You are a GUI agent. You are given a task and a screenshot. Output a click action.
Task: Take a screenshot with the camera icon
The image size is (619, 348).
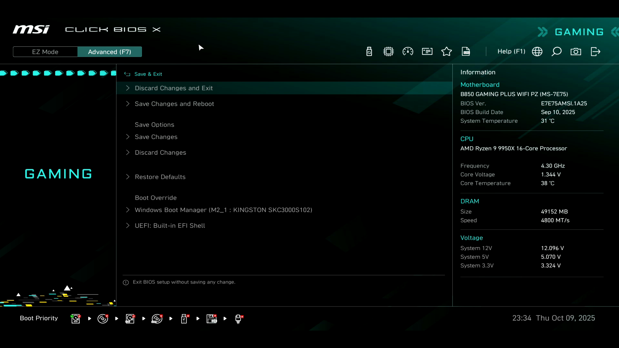pyautogui.click(x=576, y=52)
